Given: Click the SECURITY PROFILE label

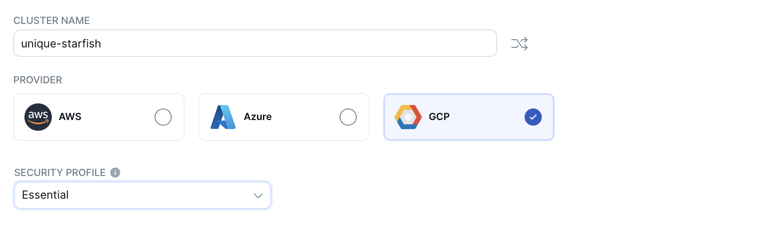Looking at the screenshot, I should point(60,173).
